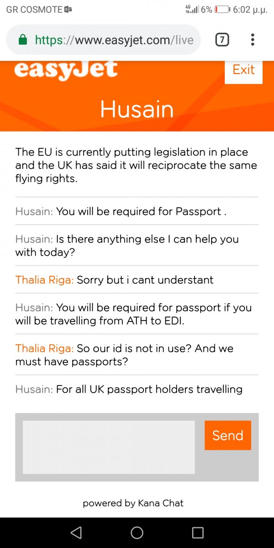Tap the Android home circle icon
The image size is (274, 548).
pos(137,532)
